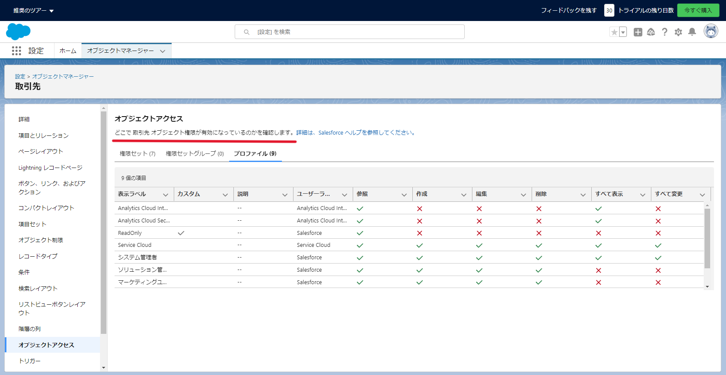Open 詳細 in sidebar
726x375 pixels.
pos(24,119)
